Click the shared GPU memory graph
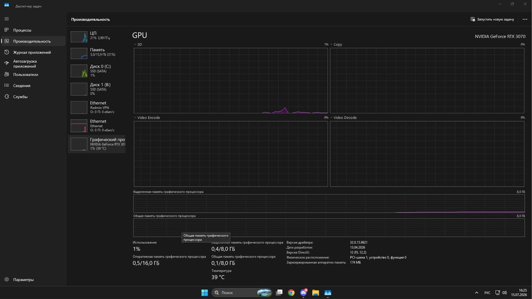 pyautogui.click(x=329, y=227)
